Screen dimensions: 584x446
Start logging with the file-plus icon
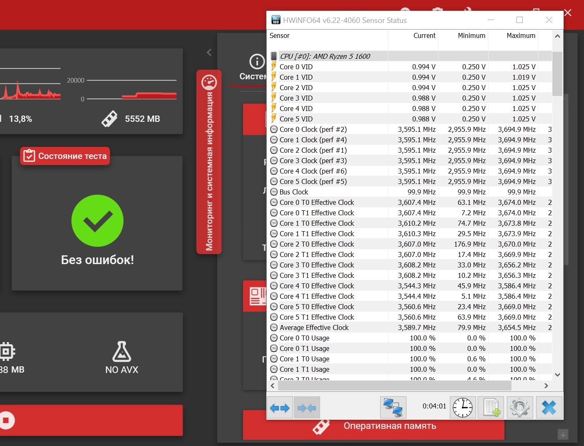point(491,408)
